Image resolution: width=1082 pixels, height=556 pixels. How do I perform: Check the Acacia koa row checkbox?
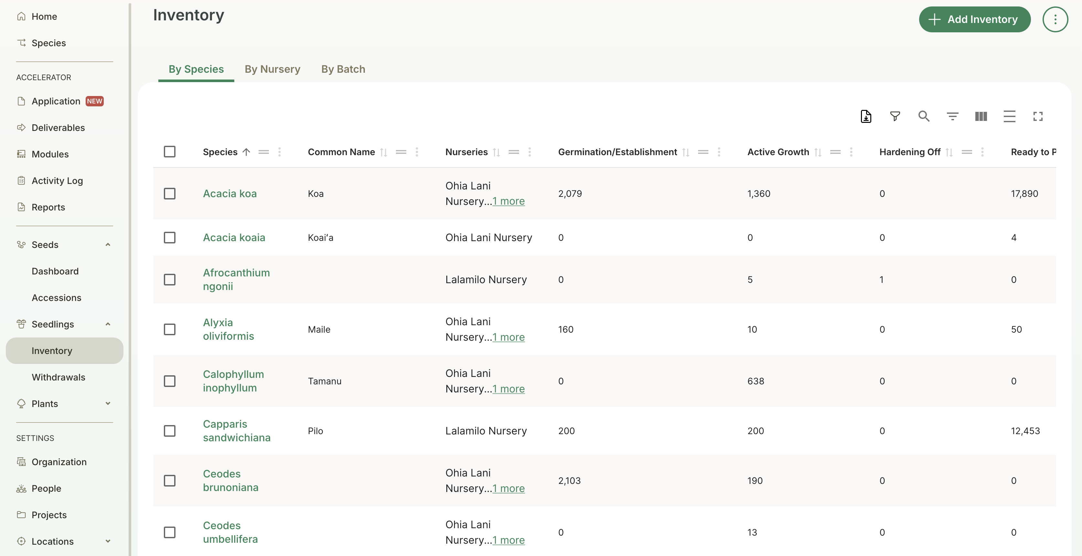[170, 194]
